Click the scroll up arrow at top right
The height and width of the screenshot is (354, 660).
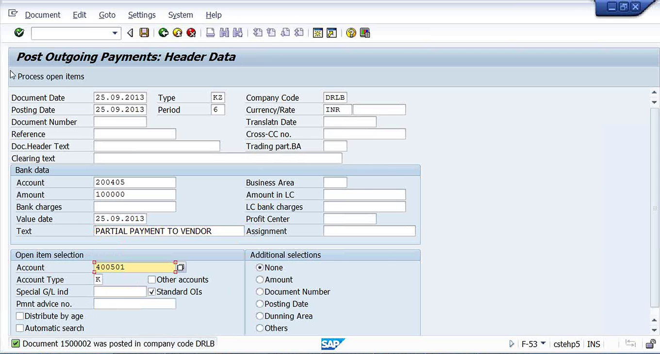(x=654, y=93)
